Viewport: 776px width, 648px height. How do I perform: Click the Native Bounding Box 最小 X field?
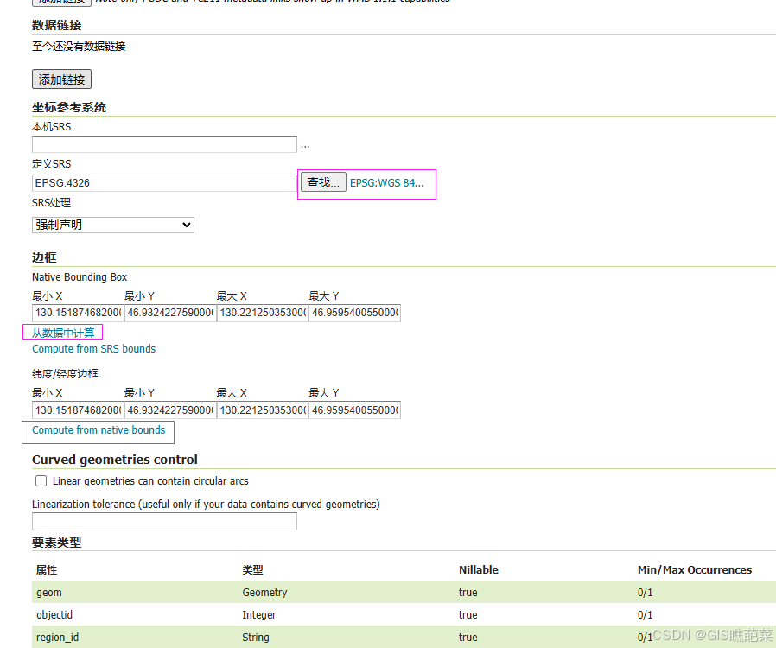[x=78, y=313]
